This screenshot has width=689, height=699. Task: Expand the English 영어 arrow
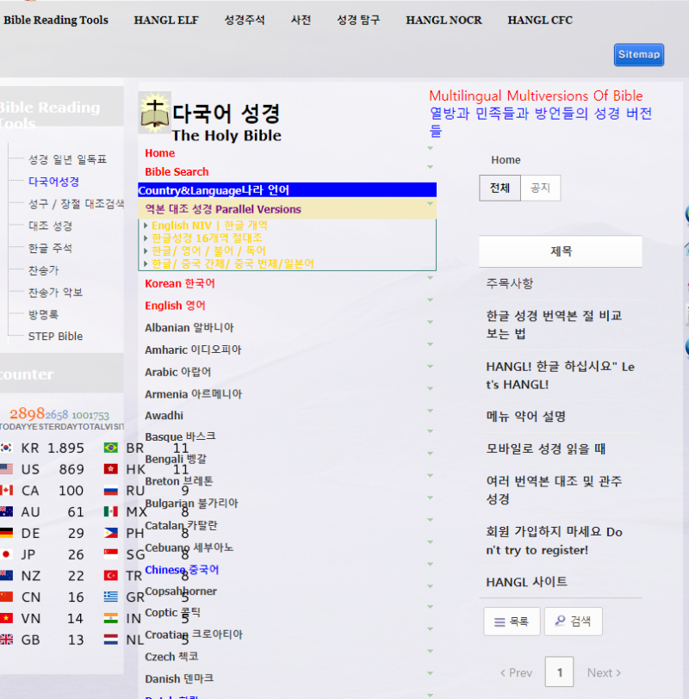pos(431,300)
